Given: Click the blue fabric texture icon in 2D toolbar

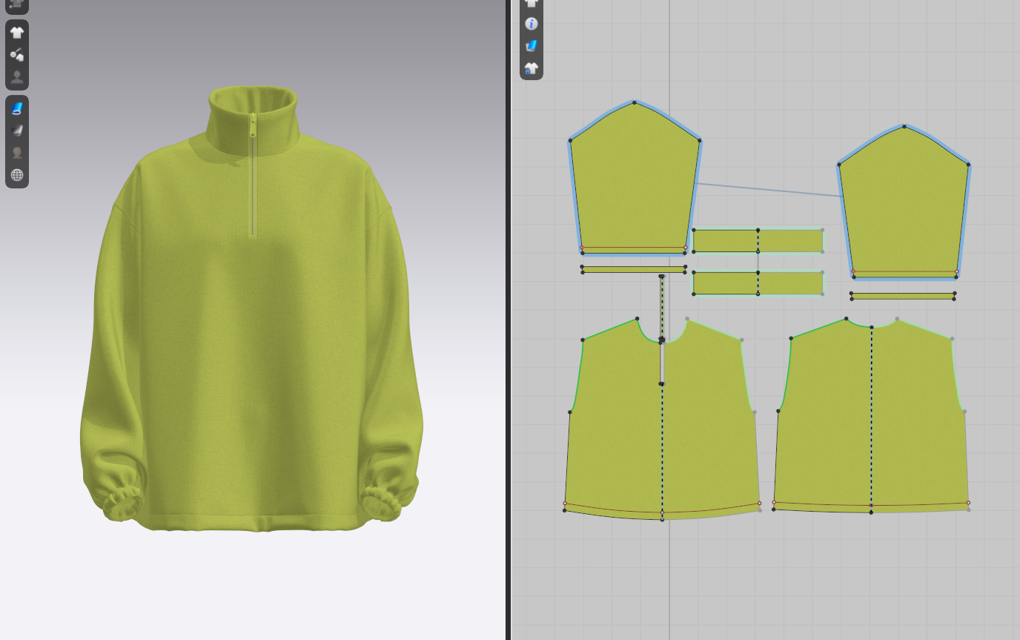Looking at the screenshot, I should click(x=531, y=46).
